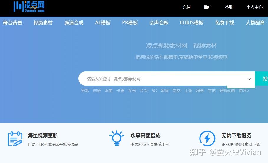
Task: Open PR模板 category
Action: (130, 23)
